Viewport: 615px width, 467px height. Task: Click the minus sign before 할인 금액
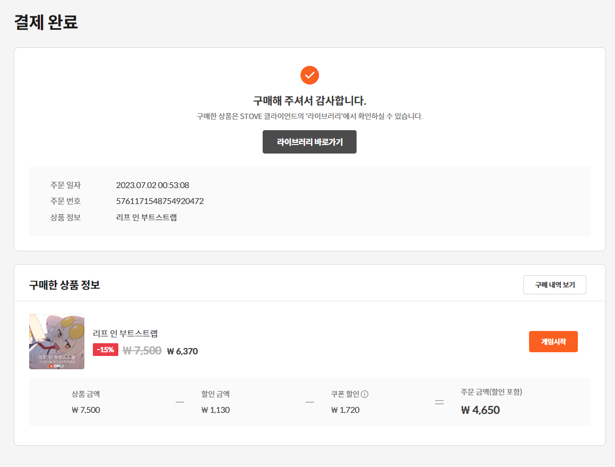pos(180,402)
